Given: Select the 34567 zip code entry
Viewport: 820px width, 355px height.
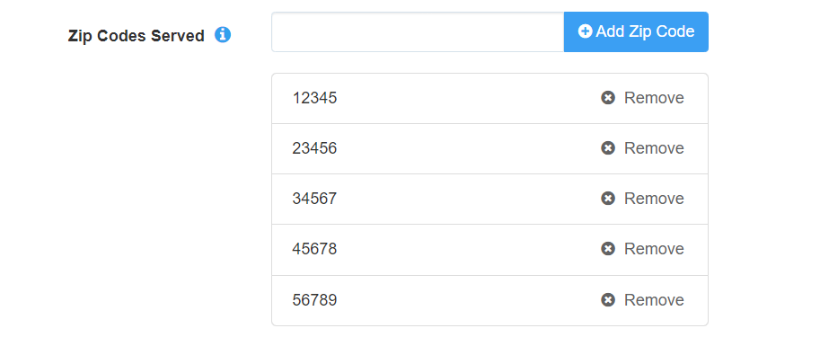Looking at the screenshot, I should (315, 199).
